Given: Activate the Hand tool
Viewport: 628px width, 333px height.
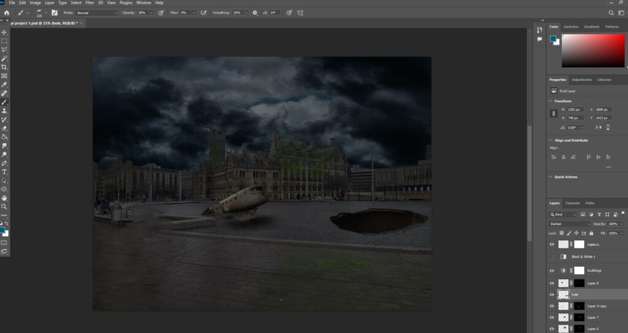Looking at the screenshot, I should pyautogui.click(x=4, y=198).
